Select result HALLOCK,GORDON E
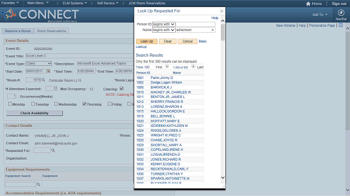The width and height of the screenshot is (350, 196). (168, 111)
